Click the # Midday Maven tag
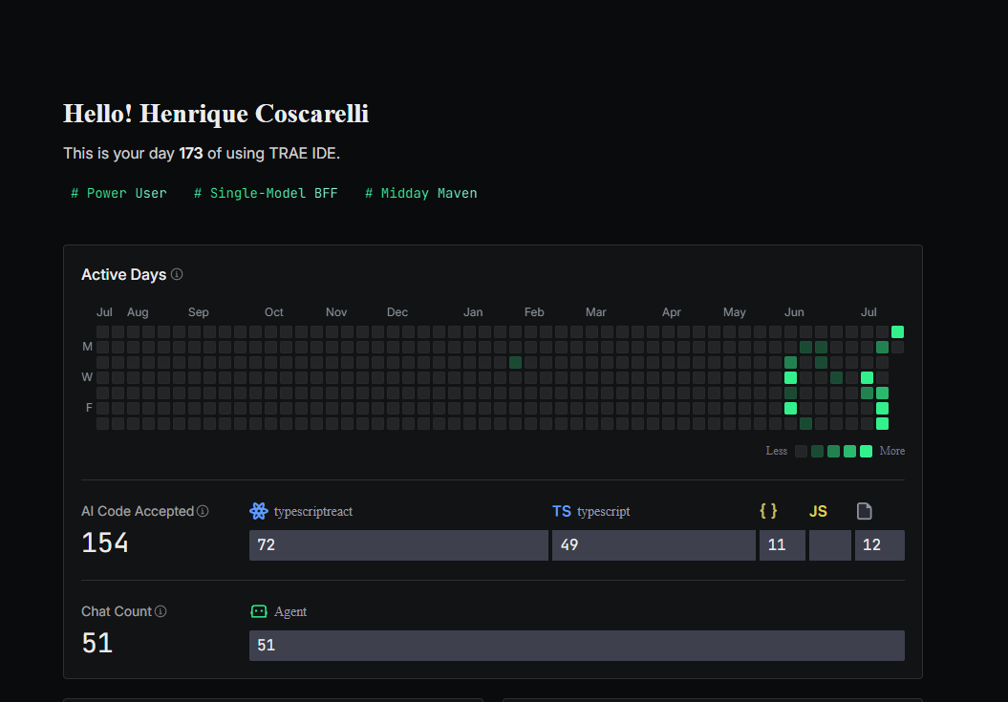 [421, 194]
